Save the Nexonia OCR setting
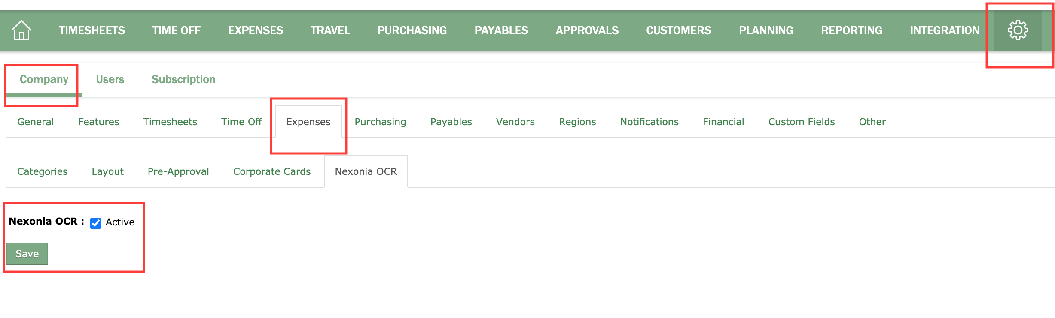The image size is (1055, 318). 27,254
